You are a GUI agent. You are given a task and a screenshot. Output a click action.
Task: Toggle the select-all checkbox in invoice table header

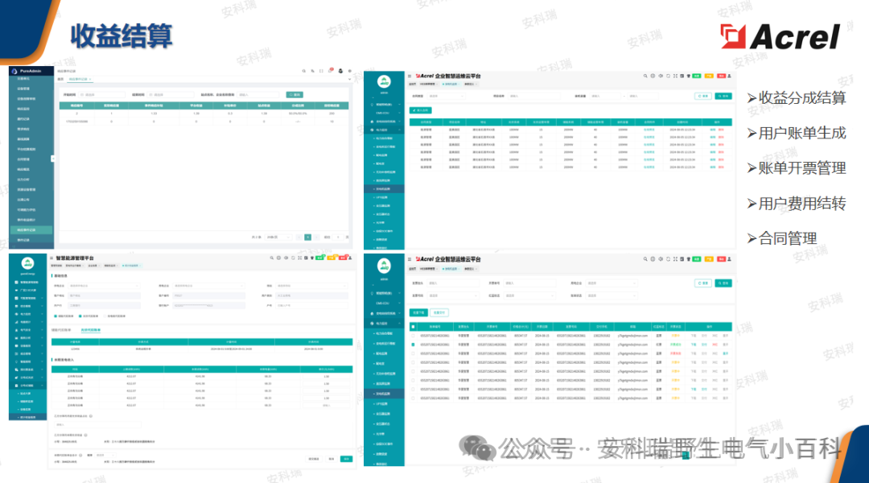point(413,327)
